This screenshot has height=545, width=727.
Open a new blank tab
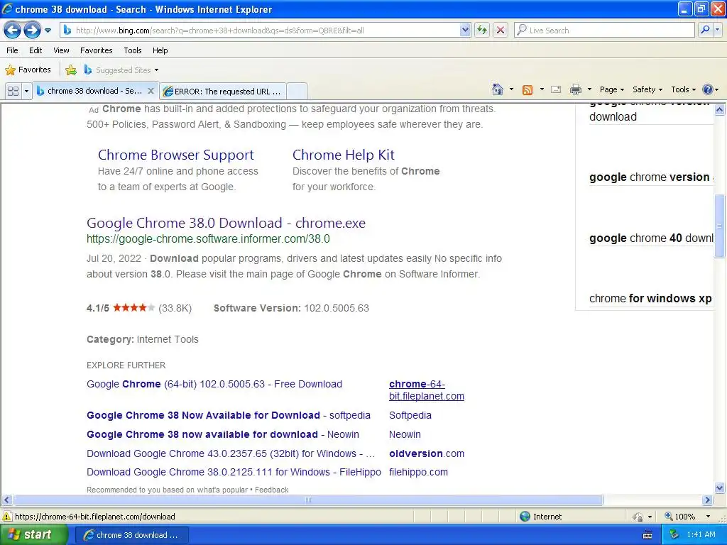coord(297,92)
